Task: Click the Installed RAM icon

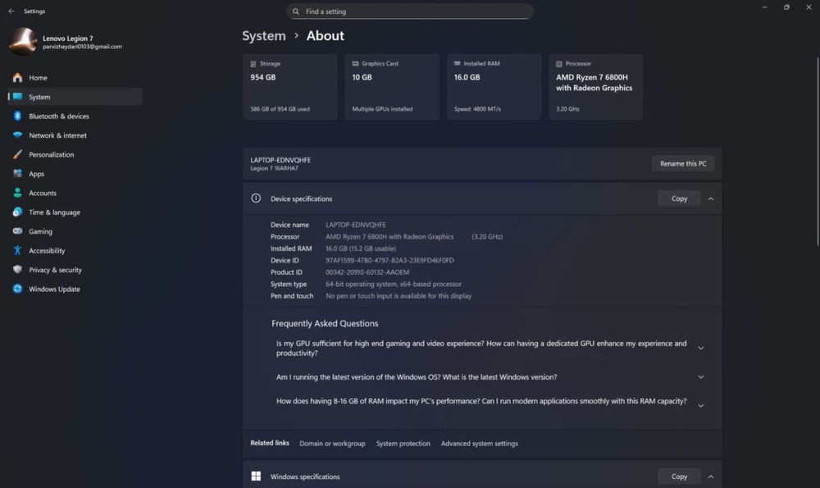Action: (457, 63)
